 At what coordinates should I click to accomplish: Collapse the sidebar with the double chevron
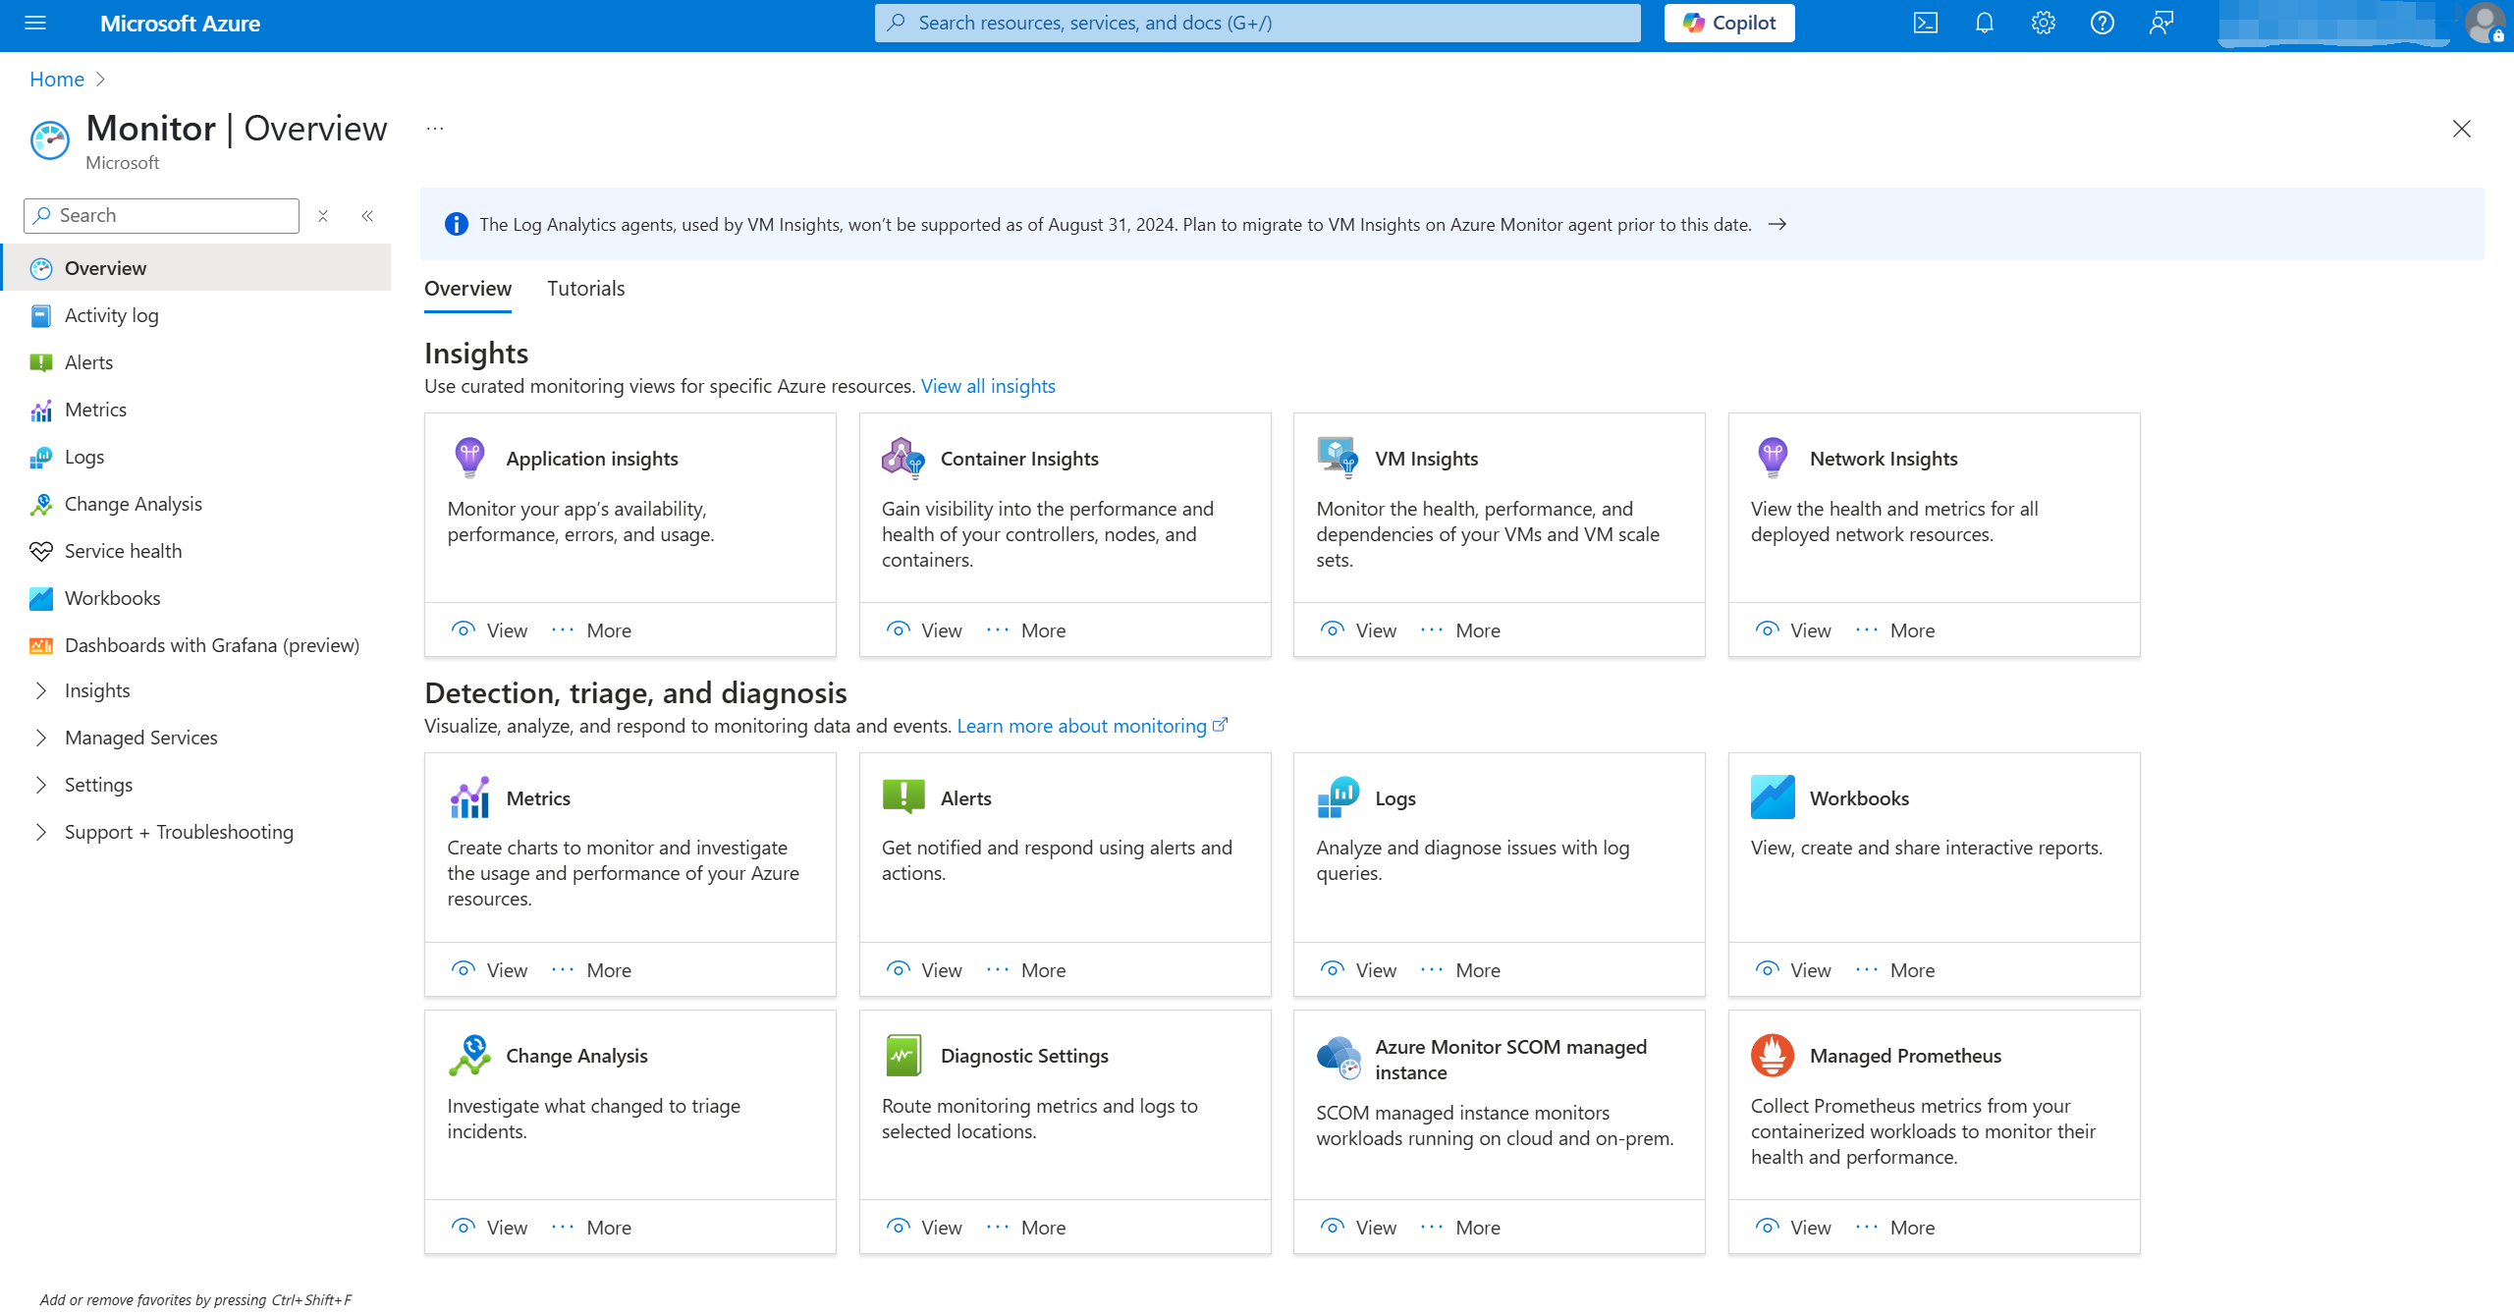point(367,215)
